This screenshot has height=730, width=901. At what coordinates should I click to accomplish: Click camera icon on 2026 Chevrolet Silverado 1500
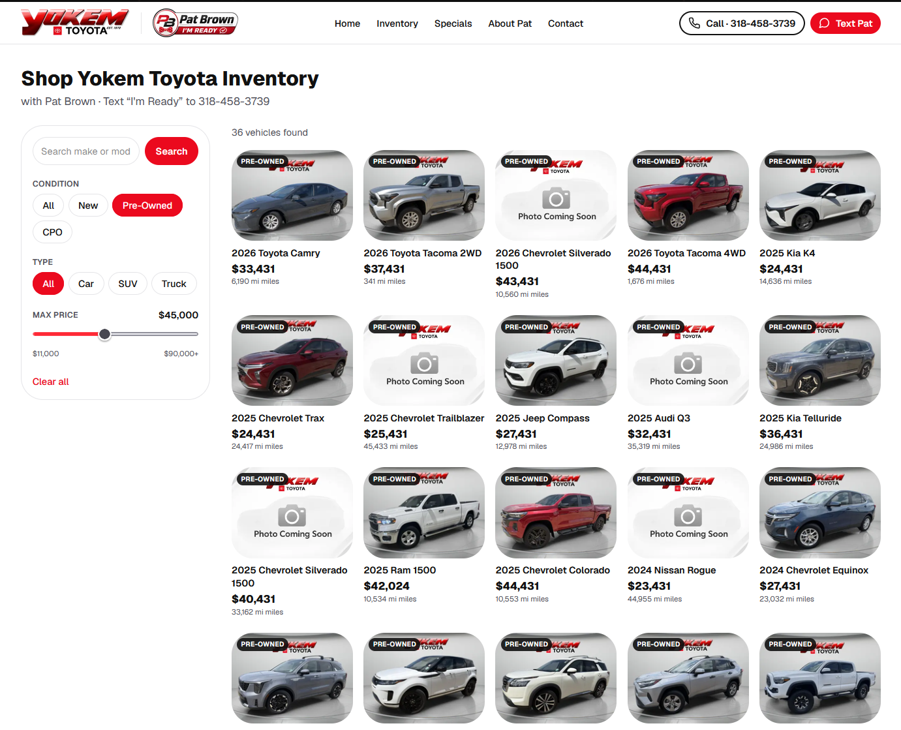556,198
